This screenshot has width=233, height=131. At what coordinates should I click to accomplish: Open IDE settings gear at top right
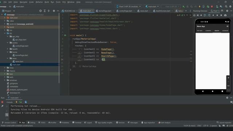pyautogui.click(x=230, y=7)
